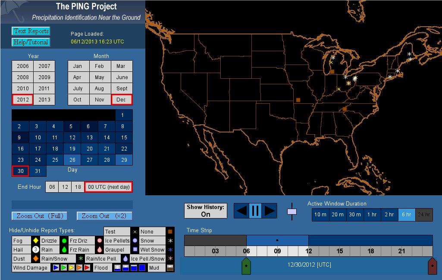Image resolution: width=442 pixels, height=280 pixels.
Task: Click the step backward arrow button
Action: 242,211
